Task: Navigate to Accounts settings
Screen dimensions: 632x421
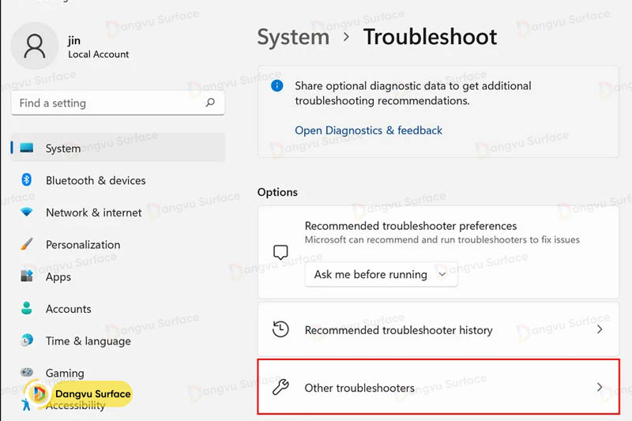Action: coord(118,309)
